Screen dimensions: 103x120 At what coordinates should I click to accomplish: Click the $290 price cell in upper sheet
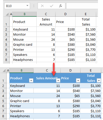point(65,50)
